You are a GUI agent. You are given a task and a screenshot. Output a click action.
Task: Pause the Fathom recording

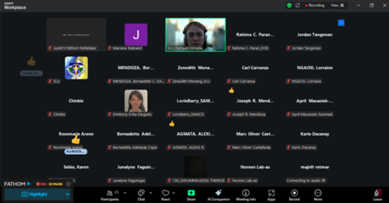[x=55, y=184]
